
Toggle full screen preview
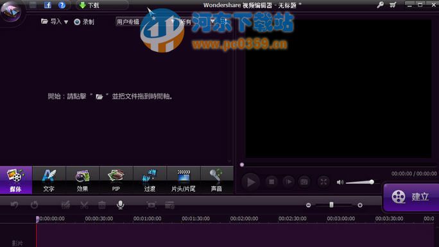pyautogui.click(x=323, y=182)
